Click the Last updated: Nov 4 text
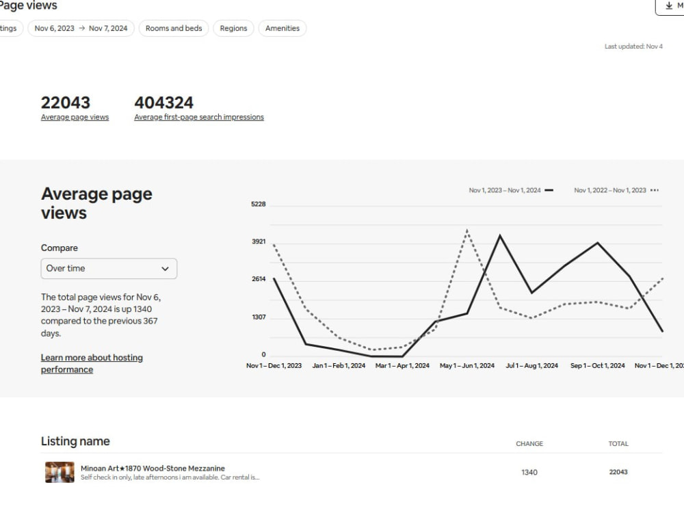The image size is (684, 513). pyautogui.click(x=633, y=47)
